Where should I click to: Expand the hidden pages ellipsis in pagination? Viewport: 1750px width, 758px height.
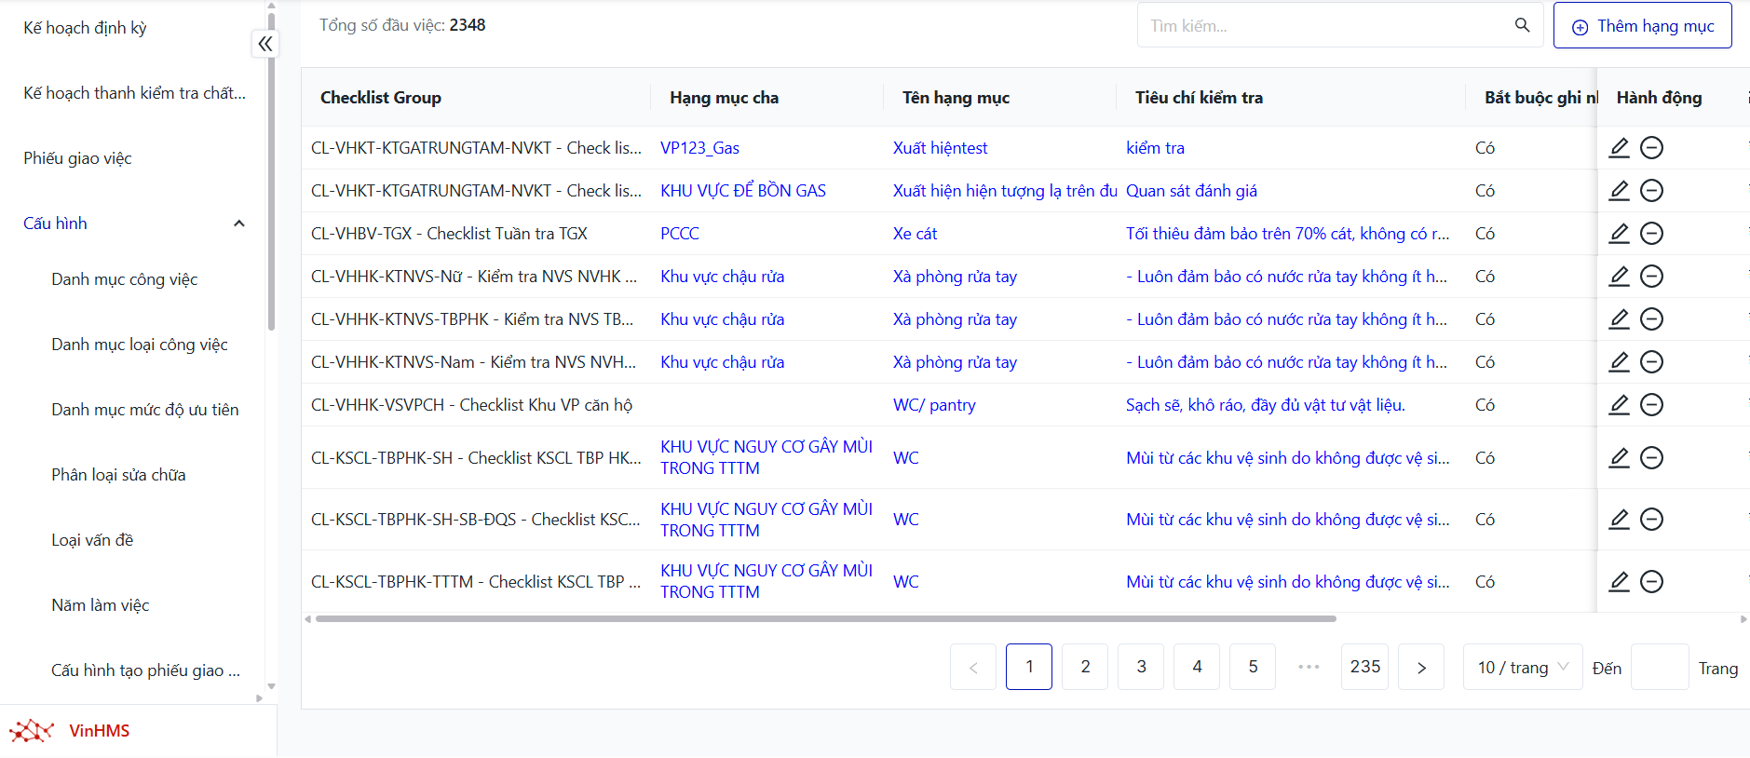coord(1309,668)
